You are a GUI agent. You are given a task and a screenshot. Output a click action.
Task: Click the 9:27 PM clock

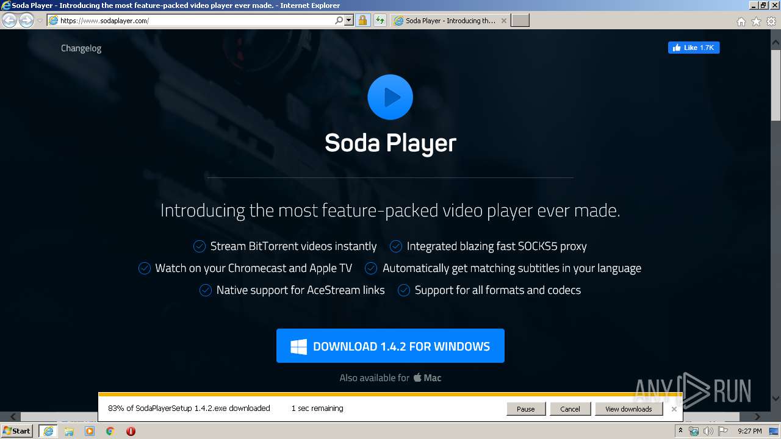click(750, 431)
